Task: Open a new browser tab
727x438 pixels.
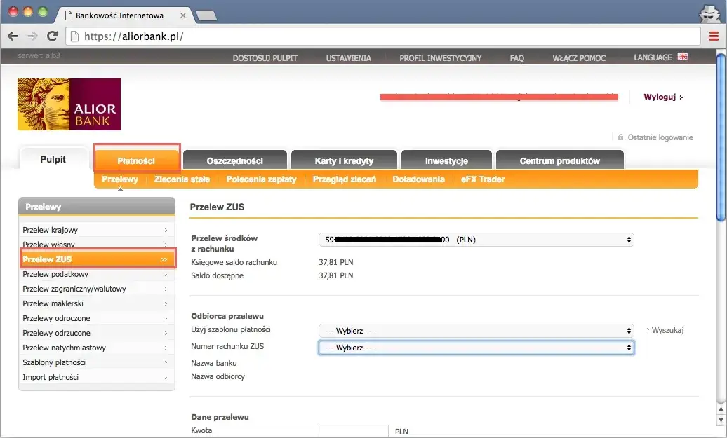Action: pyautogui.click(x=205, y=15)
